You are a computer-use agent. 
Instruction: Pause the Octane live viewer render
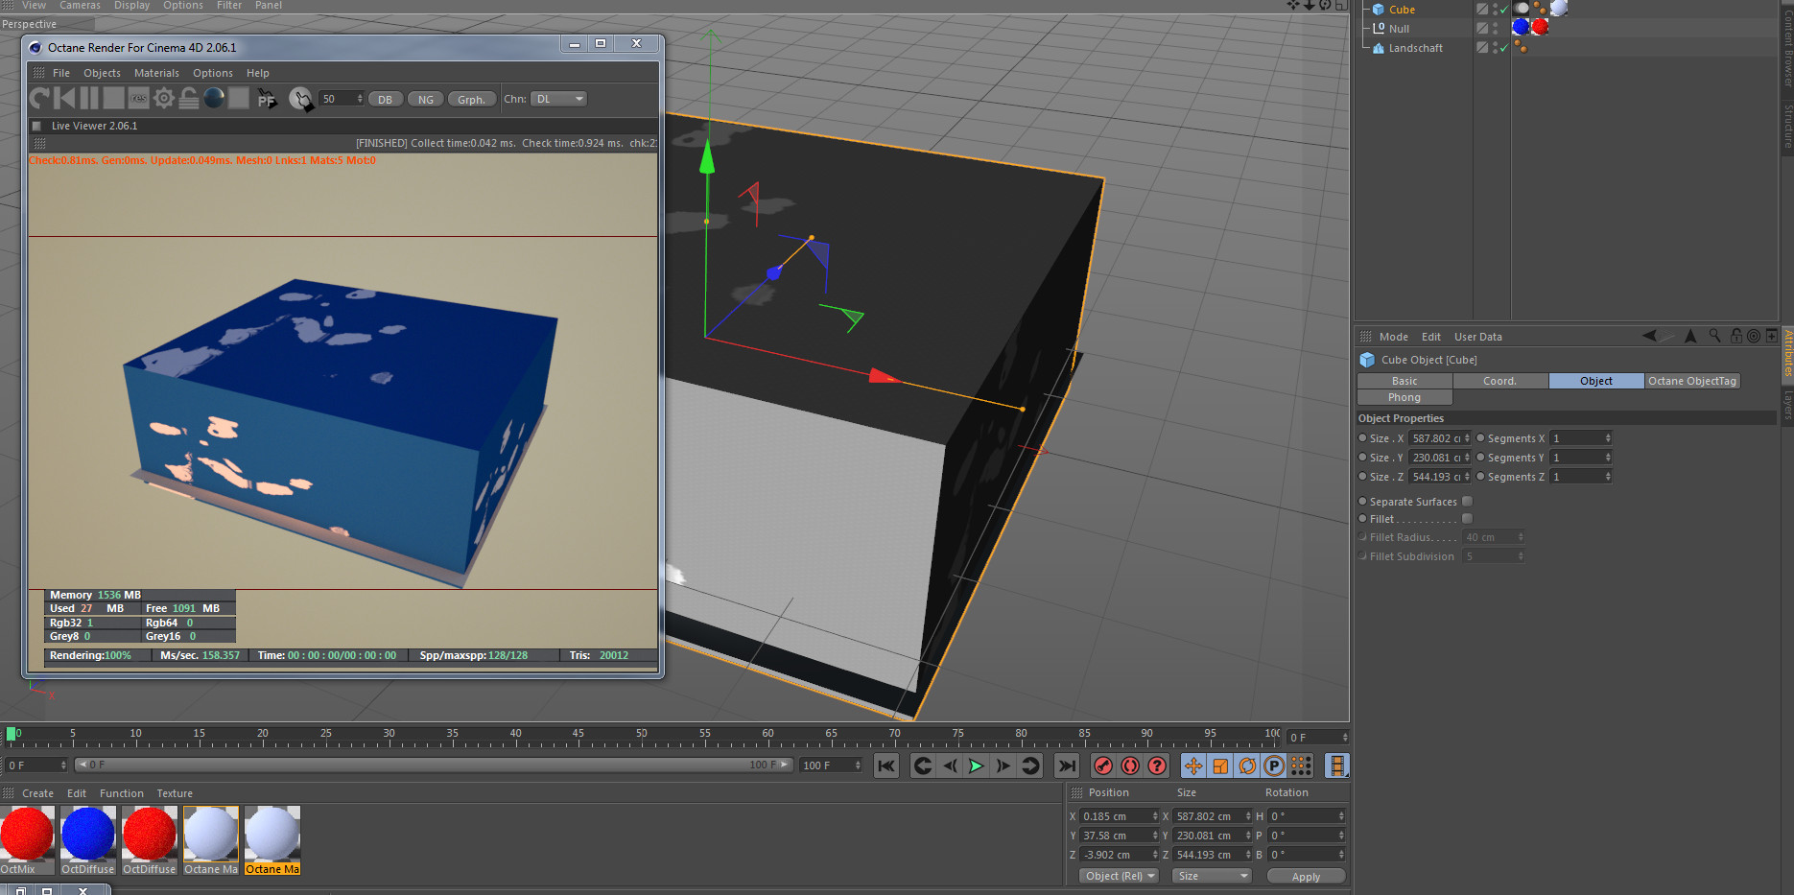(x=89, y=98)
